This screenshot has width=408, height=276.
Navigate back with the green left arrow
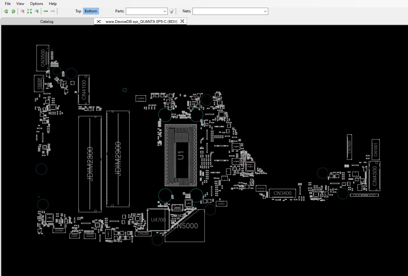45,11
